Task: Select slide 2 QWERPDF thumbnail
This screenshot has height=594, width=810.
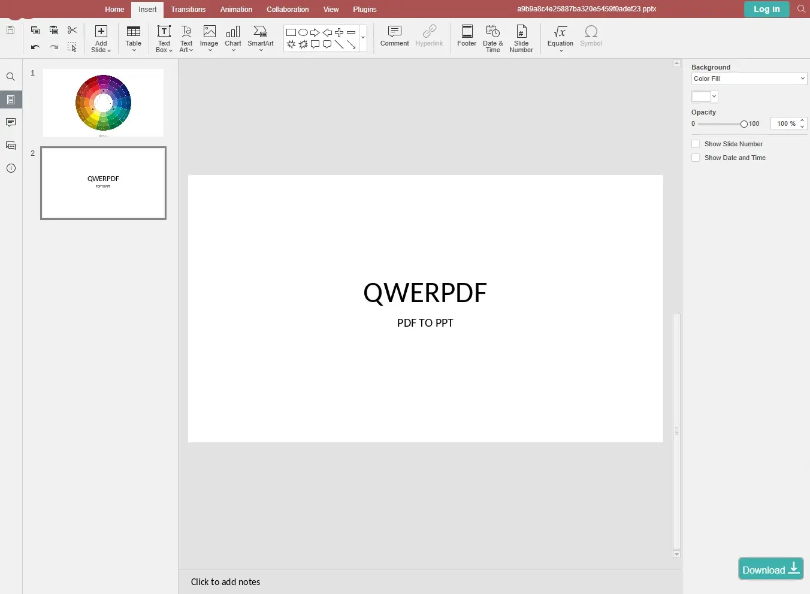Action: [103, 183]
